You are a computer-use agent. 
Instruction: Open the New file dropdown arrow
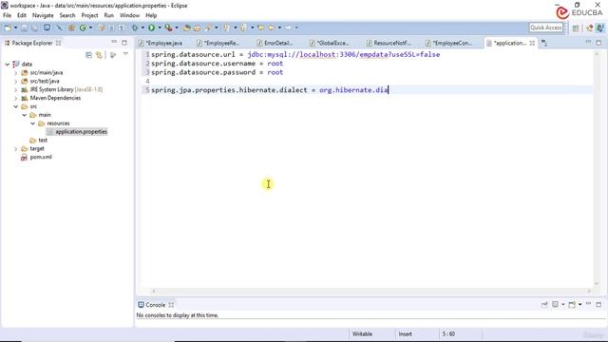(16, 28)
